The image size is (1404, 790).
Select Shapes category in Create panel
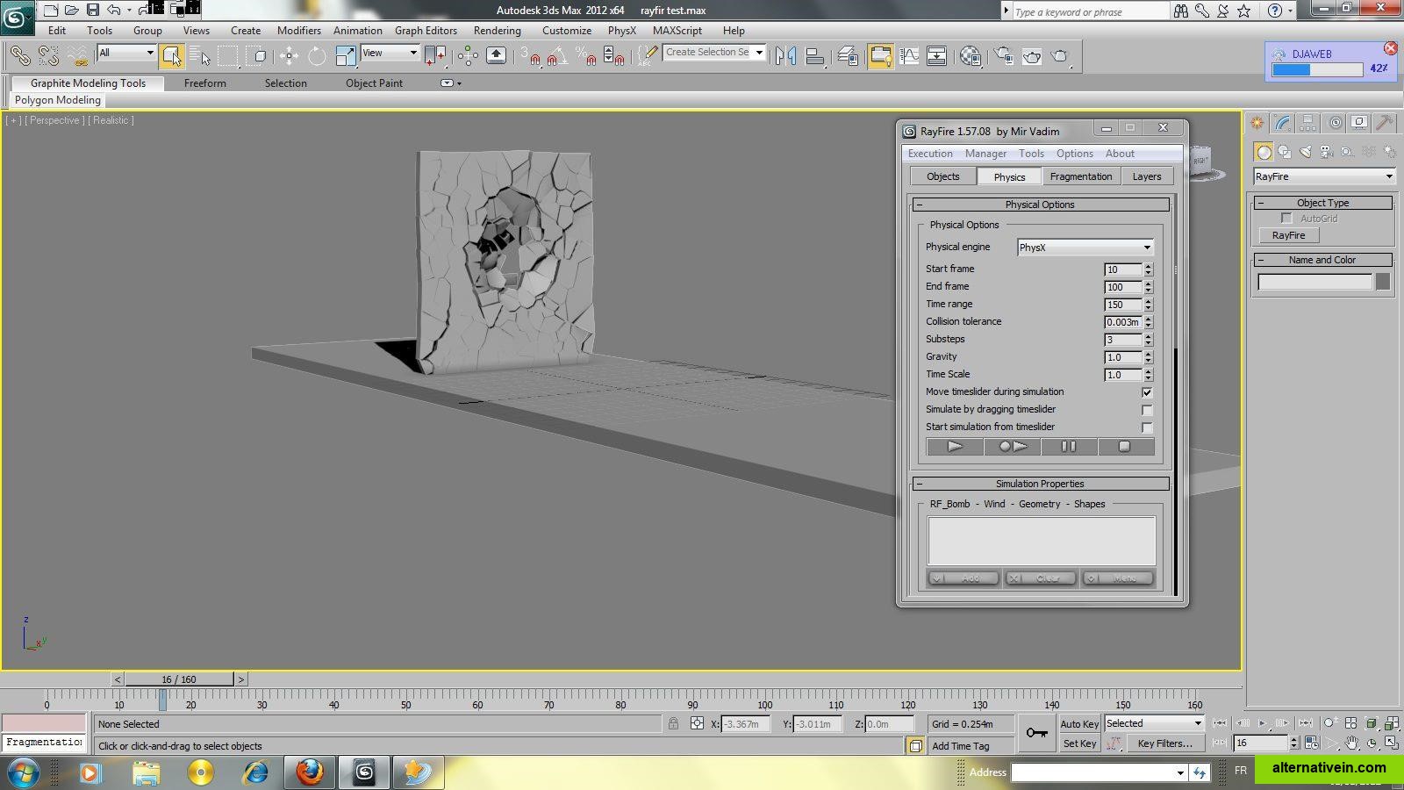click(x=1285, y=152)
